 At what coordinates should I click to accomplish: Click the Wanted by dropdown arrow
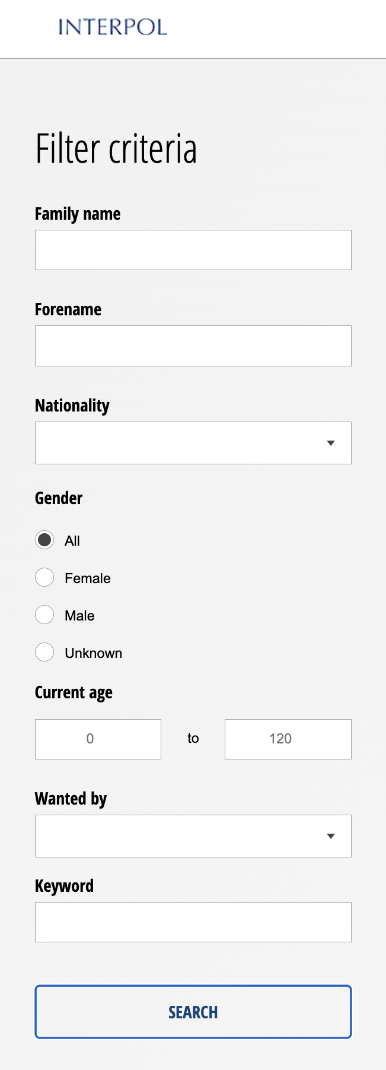pyautogui.click(x=331, y=836)
